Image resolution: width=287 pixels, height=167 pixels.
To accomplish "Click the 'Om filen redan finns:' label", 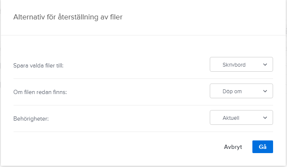I will click(x=40, y=92).
